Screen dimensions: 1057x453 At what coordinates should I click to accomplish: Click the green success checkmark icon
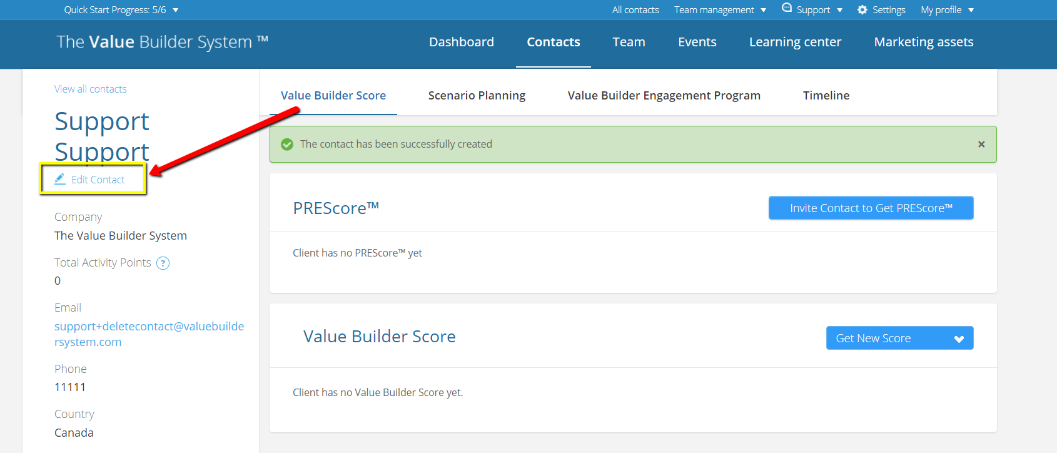pyautogui.click(x=287, y=145)
